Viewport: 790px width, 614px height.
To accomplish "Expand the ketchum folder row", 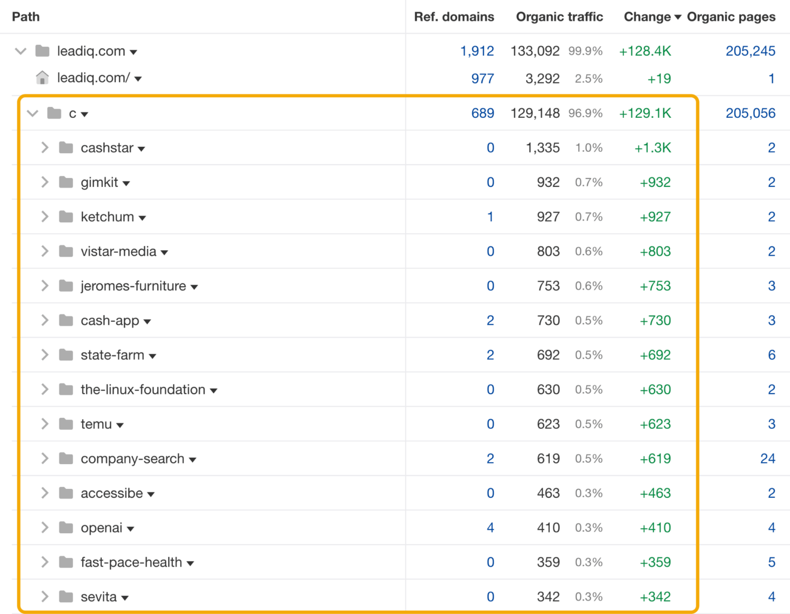I will (45, 217).
